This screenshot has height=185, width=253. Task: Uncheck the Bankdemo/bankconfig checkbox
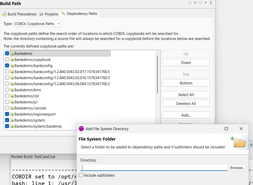[7, 66]
